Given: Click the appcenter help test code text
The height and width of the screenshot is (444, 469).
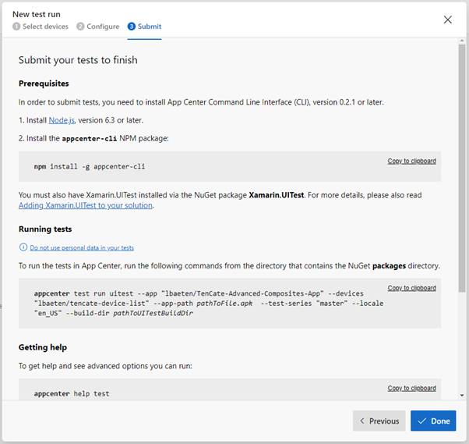Looking at the screenshot, I should click(x=72, y=393).
